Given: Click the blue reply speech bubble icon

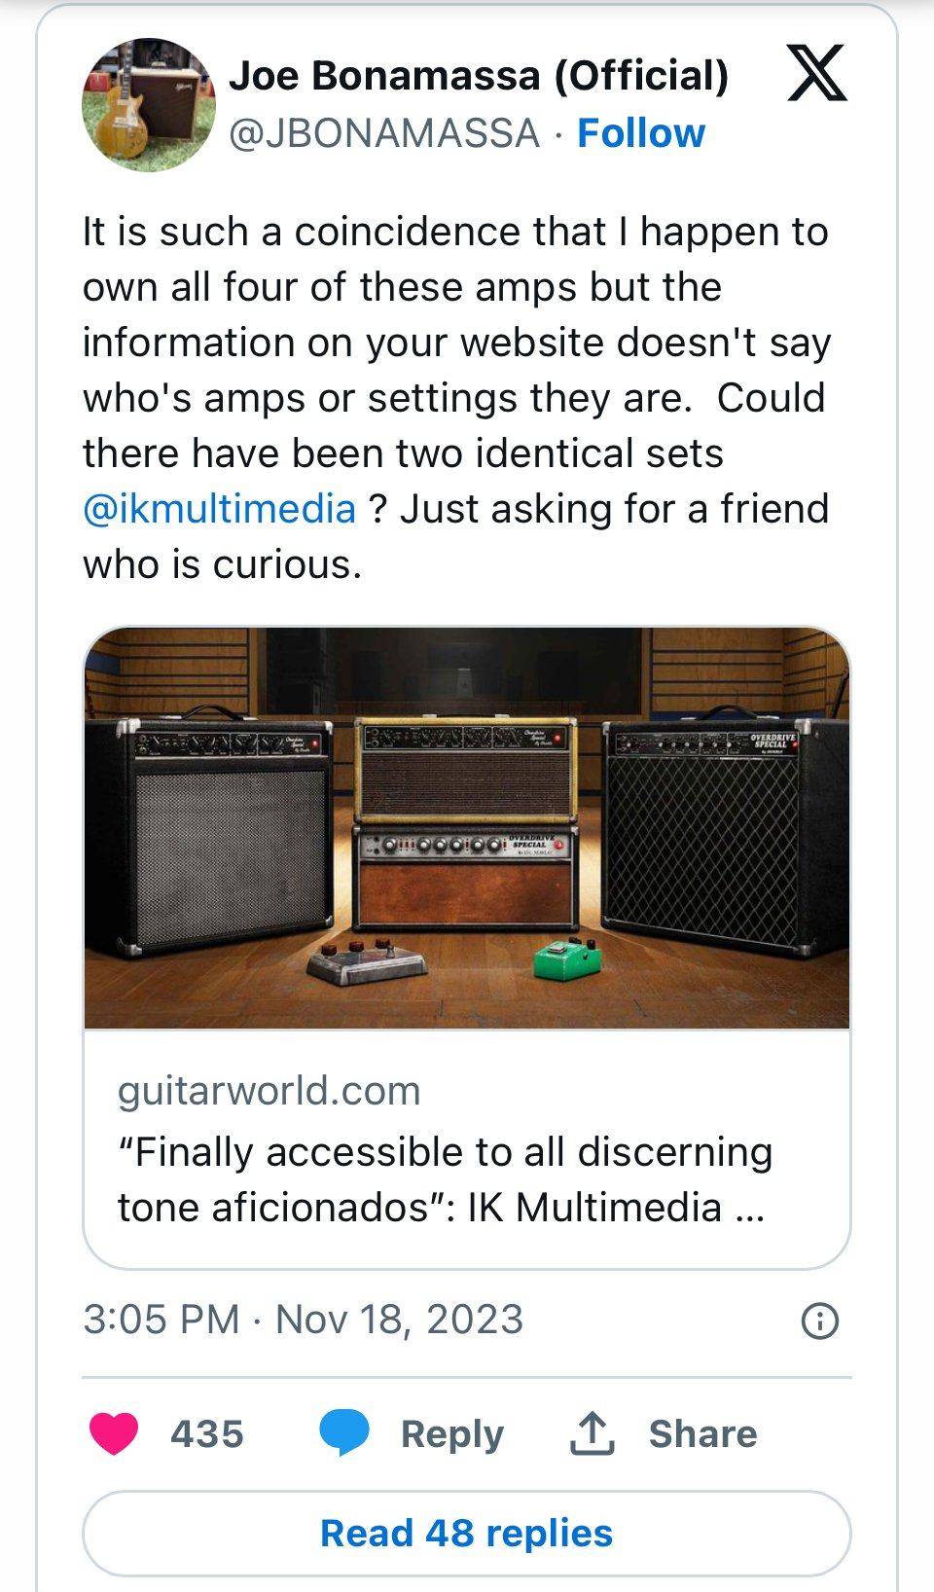Looking at the screenshot, I should tap(344, 1433).
